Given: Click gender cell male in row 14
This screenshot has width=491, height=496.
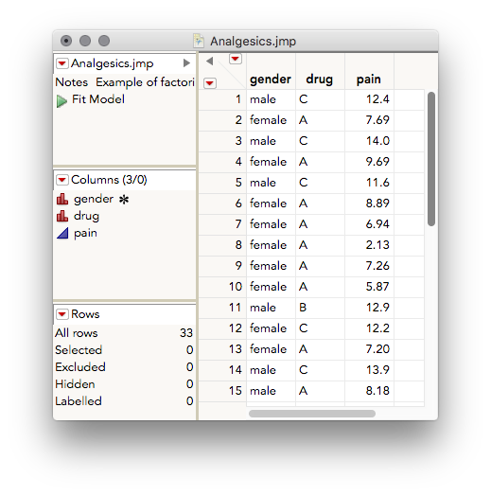Looking at the screenshot, I should 263,370.
